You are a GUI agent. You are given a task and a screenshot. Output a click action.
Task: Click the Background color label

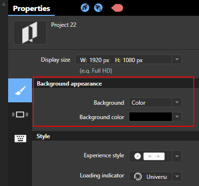click(x=102, y=117)
